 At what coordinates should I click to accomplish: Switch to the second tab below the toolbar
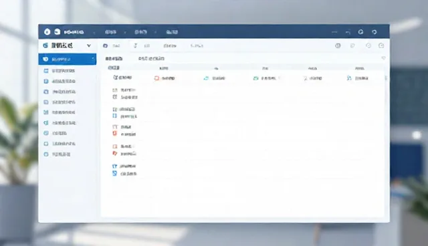point(151,58)
